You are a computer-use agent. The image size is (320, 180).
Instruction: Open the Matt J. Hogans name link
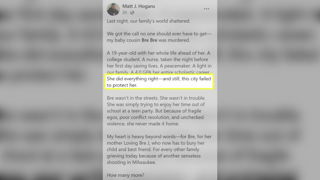coord(139,6)
